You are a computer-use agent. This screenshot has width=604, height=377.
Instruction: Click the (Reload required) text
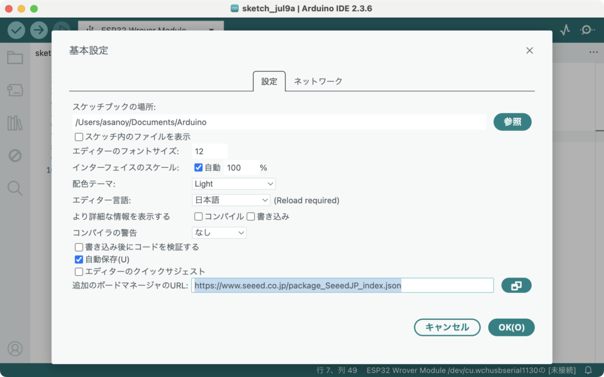point(307,200)
